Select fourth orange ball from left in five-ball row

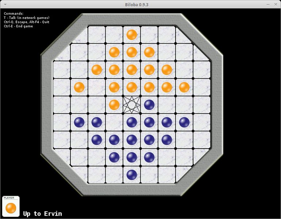tap(149, 70)
